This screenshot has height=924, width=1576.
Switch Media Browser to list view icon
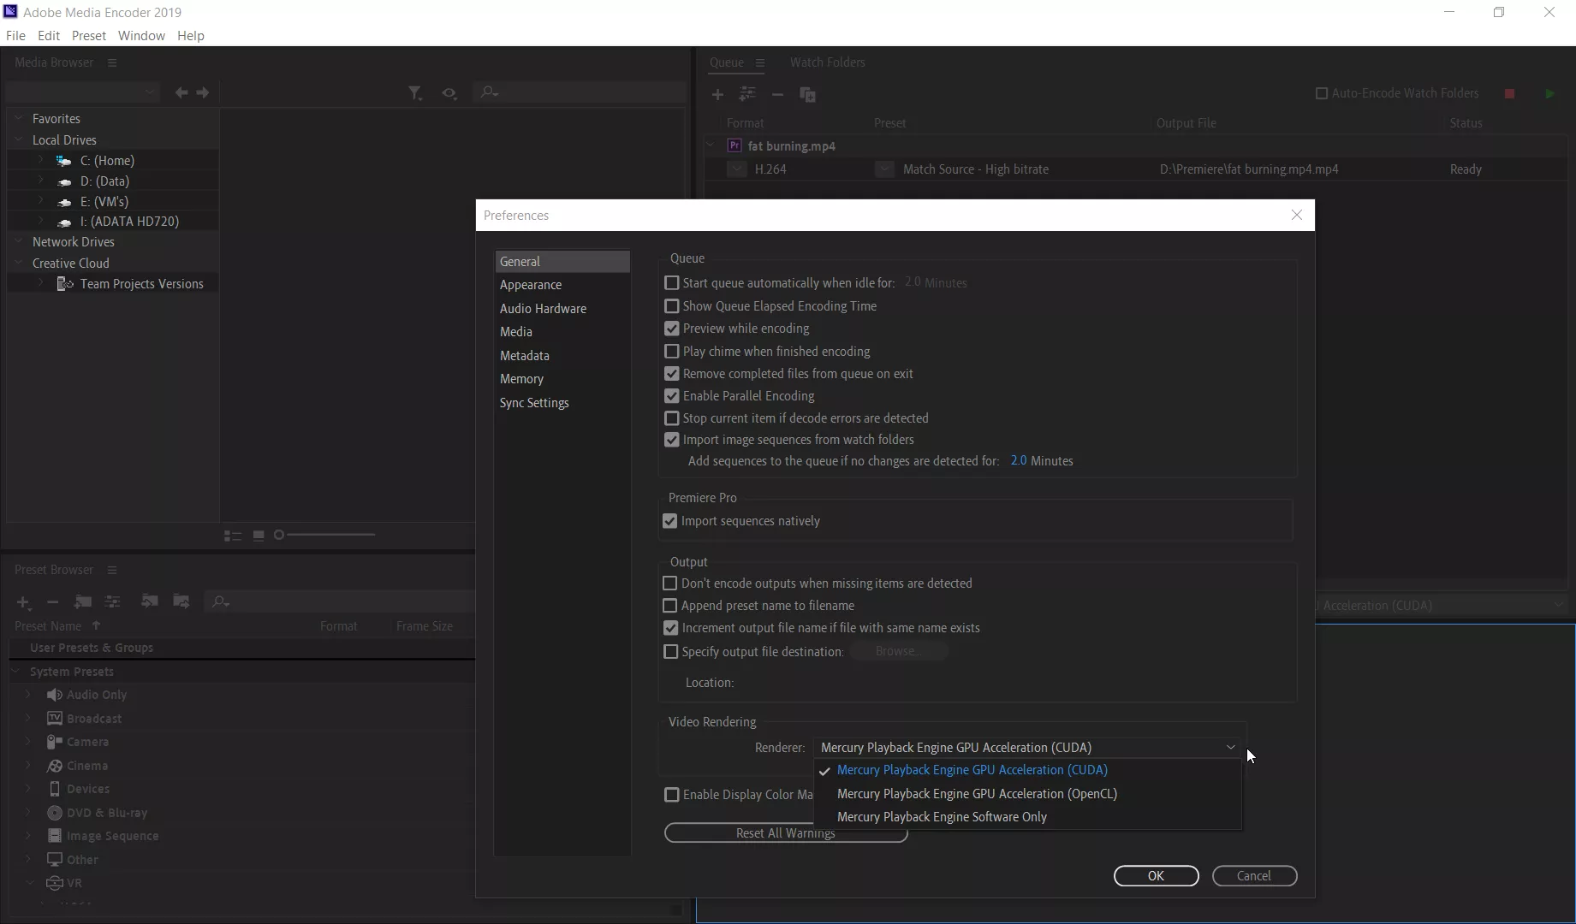(232, 536)
